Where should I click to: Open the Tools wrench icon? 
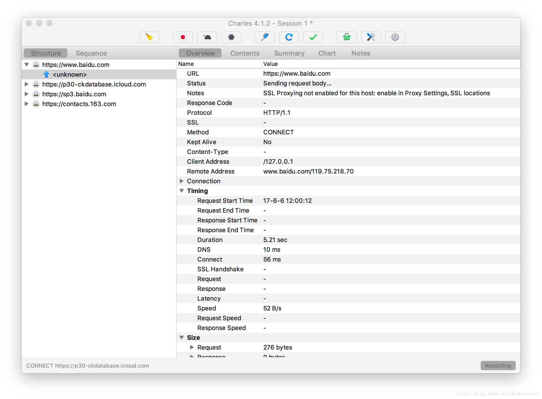(x=371, y=37)
